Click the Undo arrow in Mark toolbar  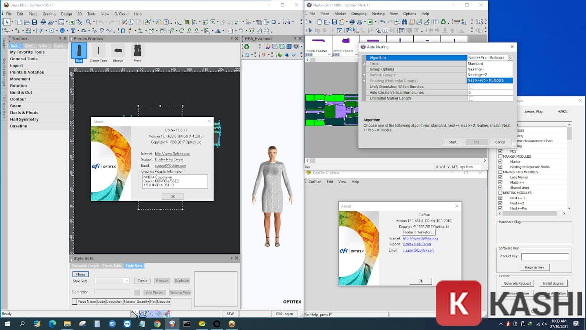tap(383, 22)
